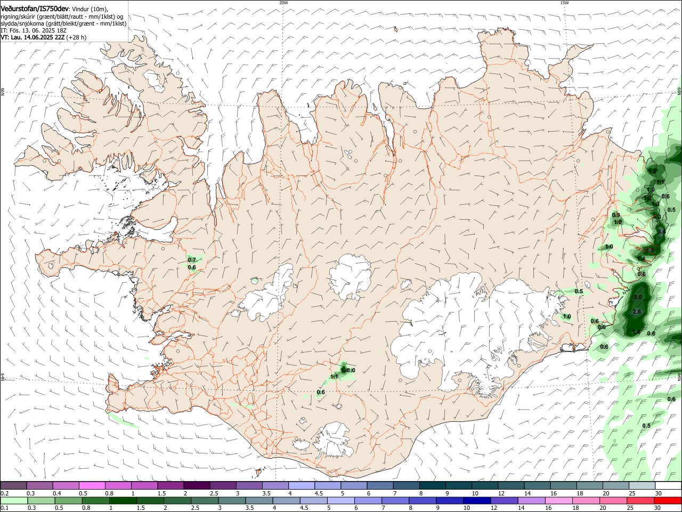
Task: Click the Veðurstofan/IS750dev title text
Action: pos(35,9)
